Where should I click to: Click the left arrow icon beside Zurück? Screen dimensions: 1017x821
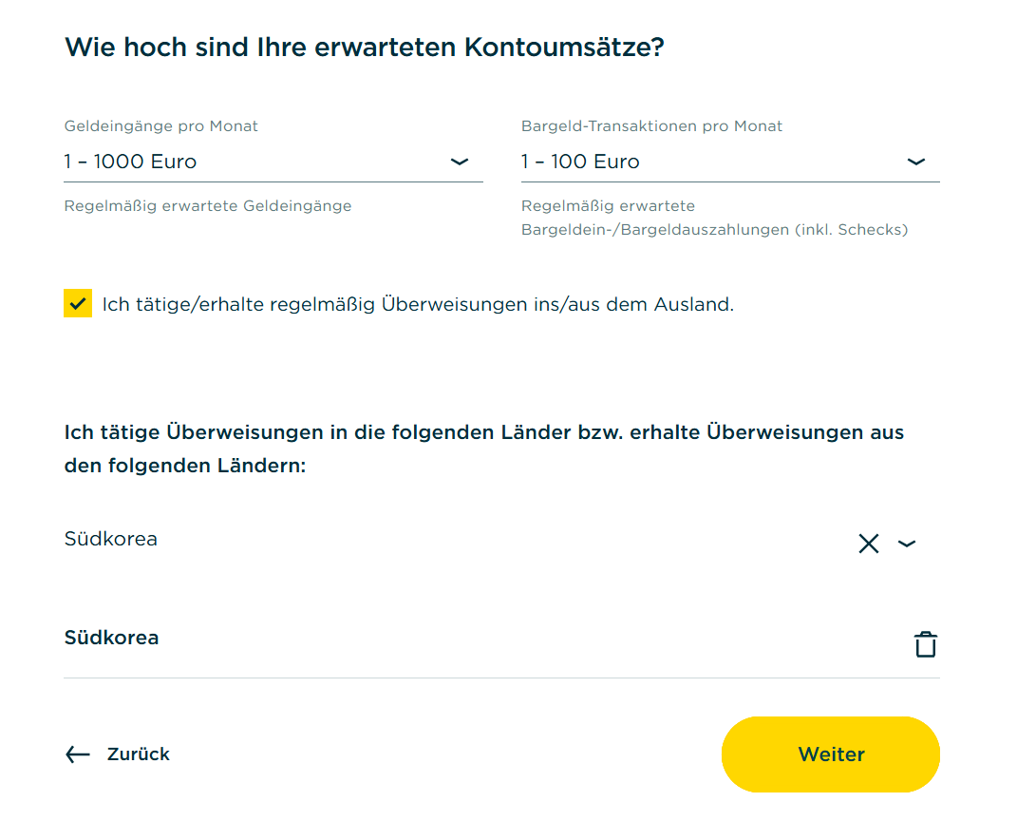[x=78, y=754]
